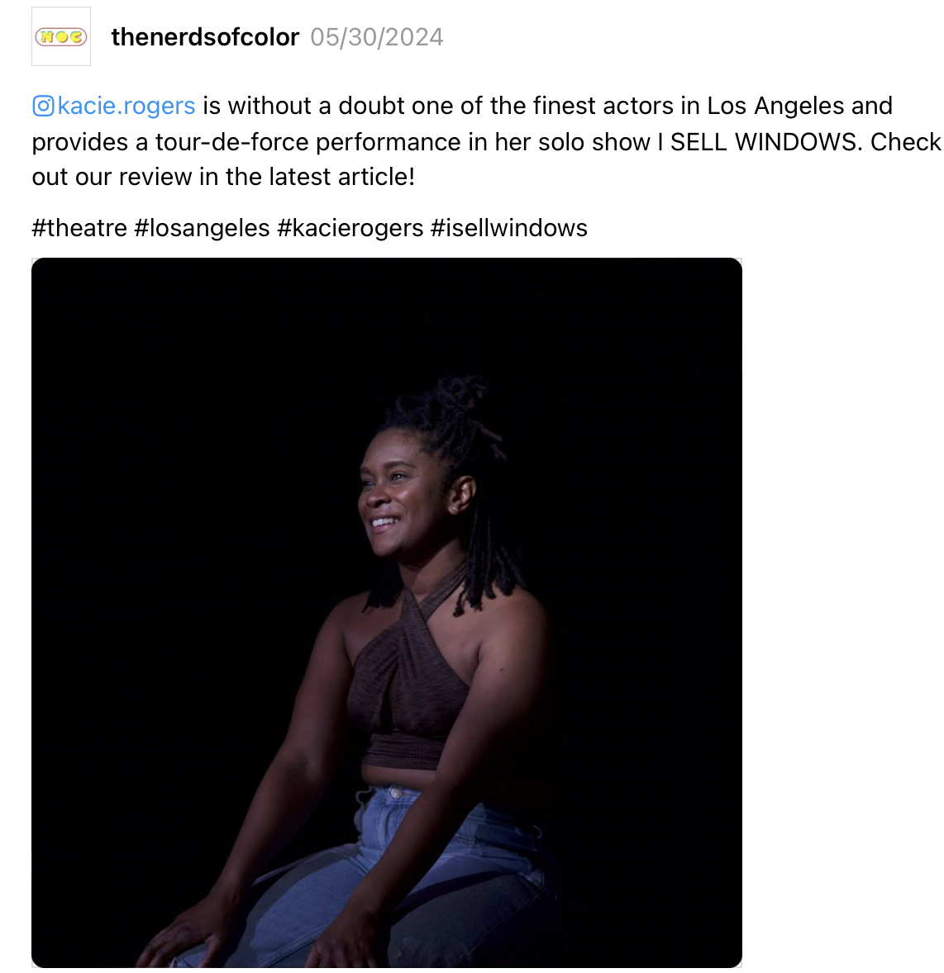The height and width of the screenshot is (973, 944).
Task: Click the words latest article! in caption
Action: [342, 177]
